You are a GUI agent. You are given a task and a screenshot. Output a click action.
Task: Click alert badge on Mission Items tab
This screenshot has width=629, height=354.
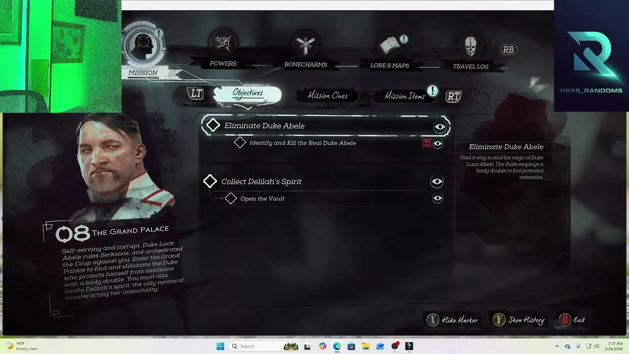(432, 90)
